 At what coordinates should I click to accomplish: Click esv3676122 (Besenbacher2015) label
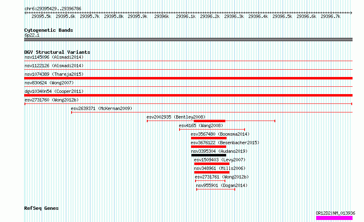tap(225, 143)
